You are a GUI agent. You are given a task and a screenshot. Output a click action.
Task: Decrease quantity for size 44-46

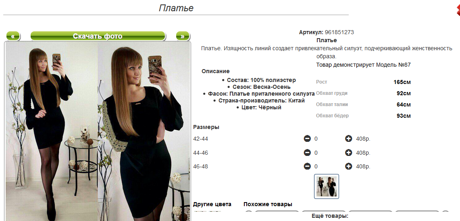tap(307, 153)
